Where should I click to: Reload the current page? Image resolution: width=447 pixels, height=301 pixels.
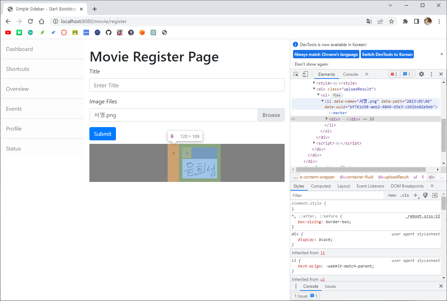coord(30,21)
